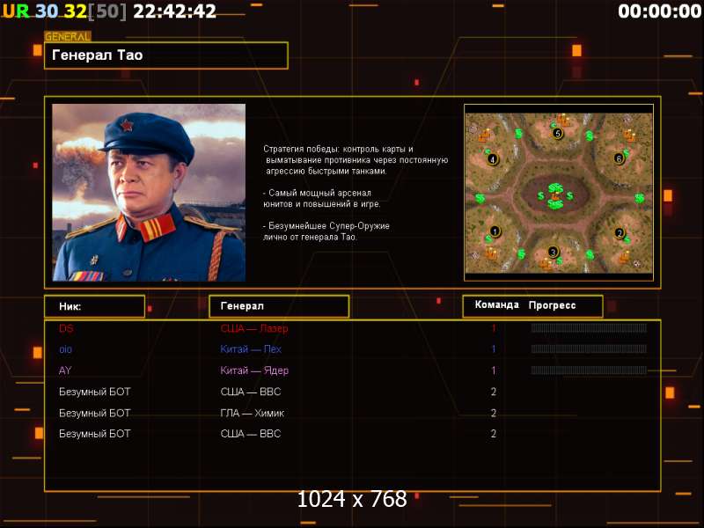Click the 'Команда' column header
The width and height of the screenshot is (704, 528).
click(496, 304)
